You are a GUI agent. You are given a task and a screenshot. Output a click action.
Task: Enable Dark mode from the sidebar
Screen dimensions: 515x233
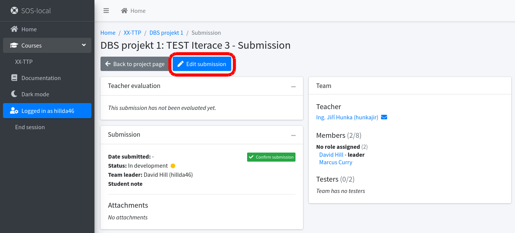click(x=47, y=94)
